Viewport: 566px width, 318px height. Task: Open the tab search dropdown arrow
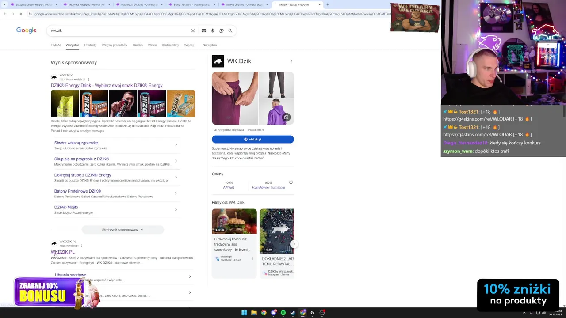click(x=4, y=4)
